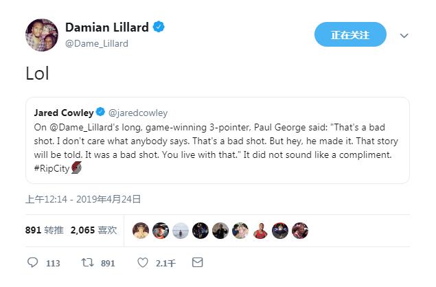
Task: Like the tweet with the heart icon
Action: [x=143, y=262]
